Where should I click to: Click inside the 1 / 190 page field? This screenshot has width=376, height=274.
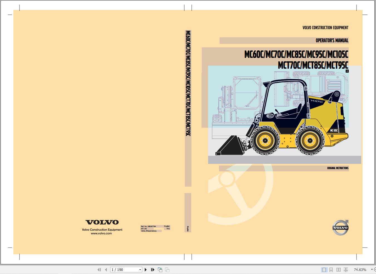point(122,270)
